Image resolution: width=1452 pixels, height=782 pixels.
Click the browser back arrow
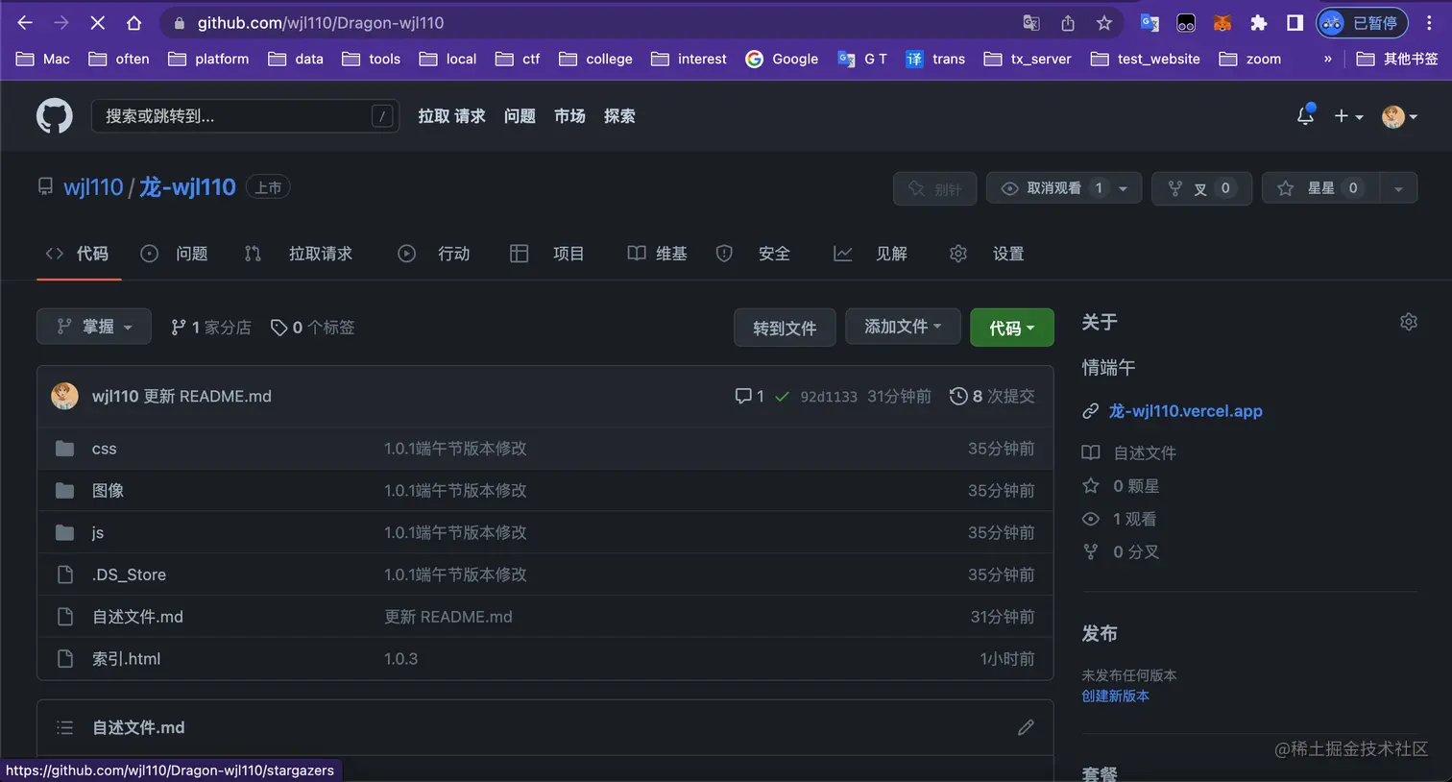click(25, 23)
